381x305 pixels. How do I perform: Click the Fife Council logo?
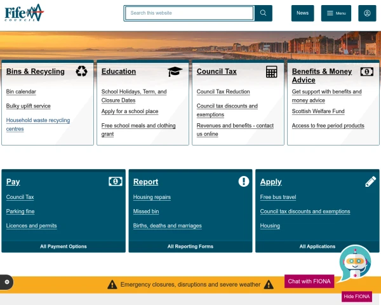click(x=24, y=13)
